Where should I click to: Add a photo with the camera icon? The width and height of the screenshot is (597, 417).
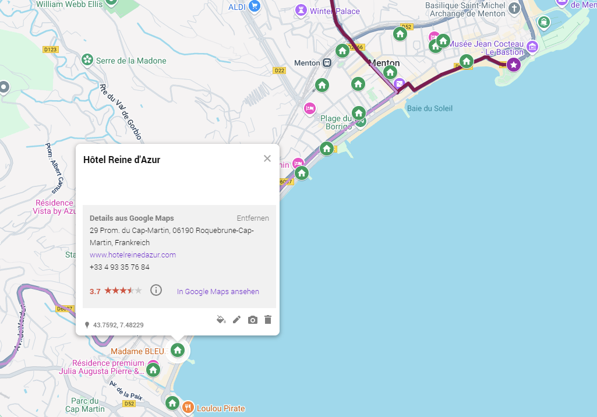(x=252, y=320)
